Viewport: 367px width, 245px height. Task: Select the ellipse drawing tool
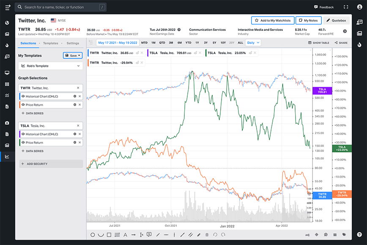tap(93, 234)
